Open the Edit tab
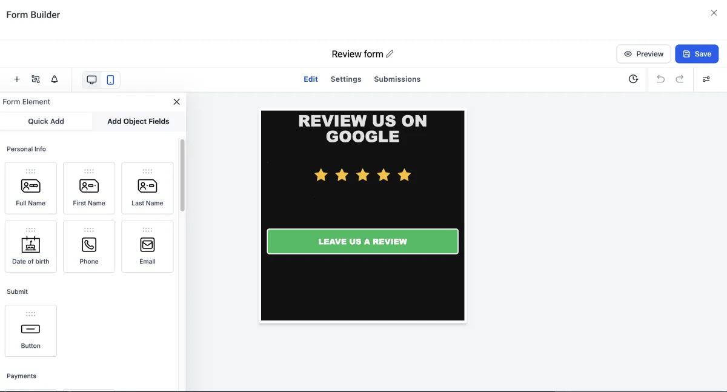This screenshot has width=727, height=392. click(x=311, y=79)
